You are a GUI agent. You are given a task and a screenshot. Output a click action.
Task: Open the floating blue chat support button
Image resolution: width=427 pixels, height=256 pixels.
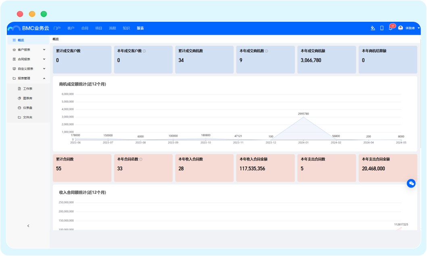pos(411,184)
